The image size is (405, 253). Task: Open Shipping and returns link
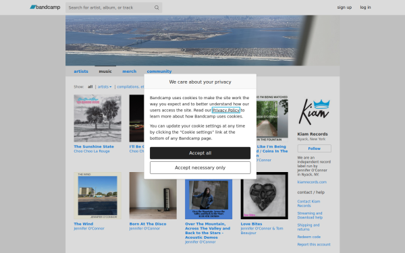308,227
